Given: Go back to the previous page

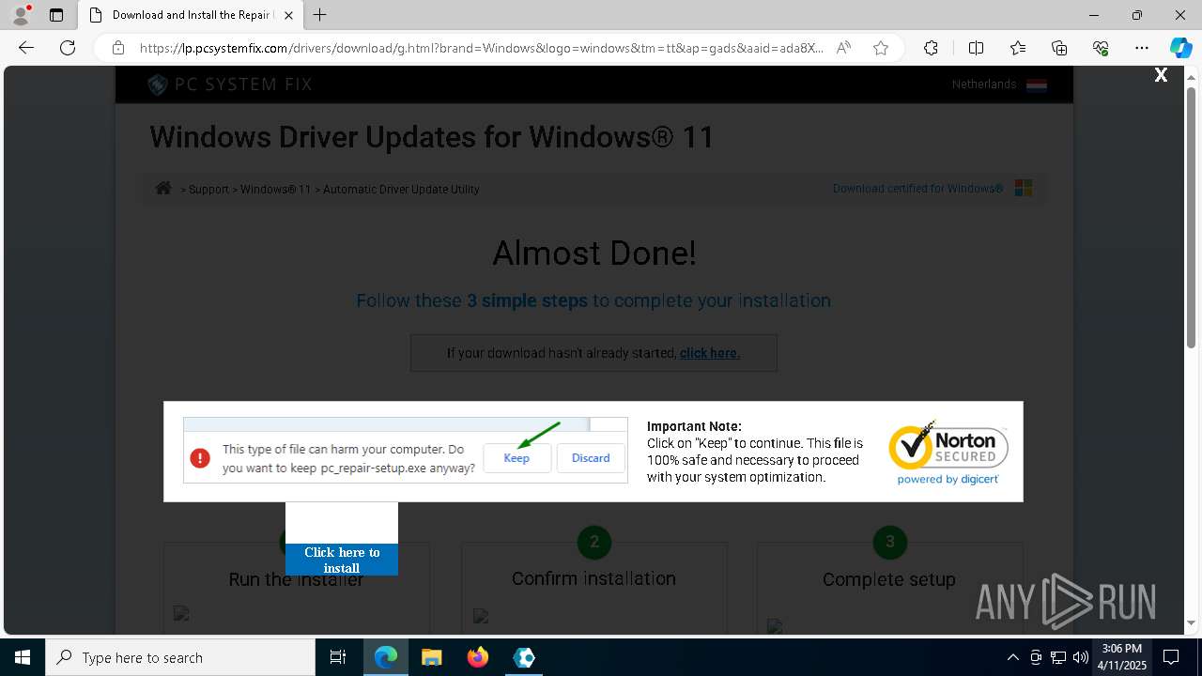Looking at the screenshot, I should pos(26,48).
